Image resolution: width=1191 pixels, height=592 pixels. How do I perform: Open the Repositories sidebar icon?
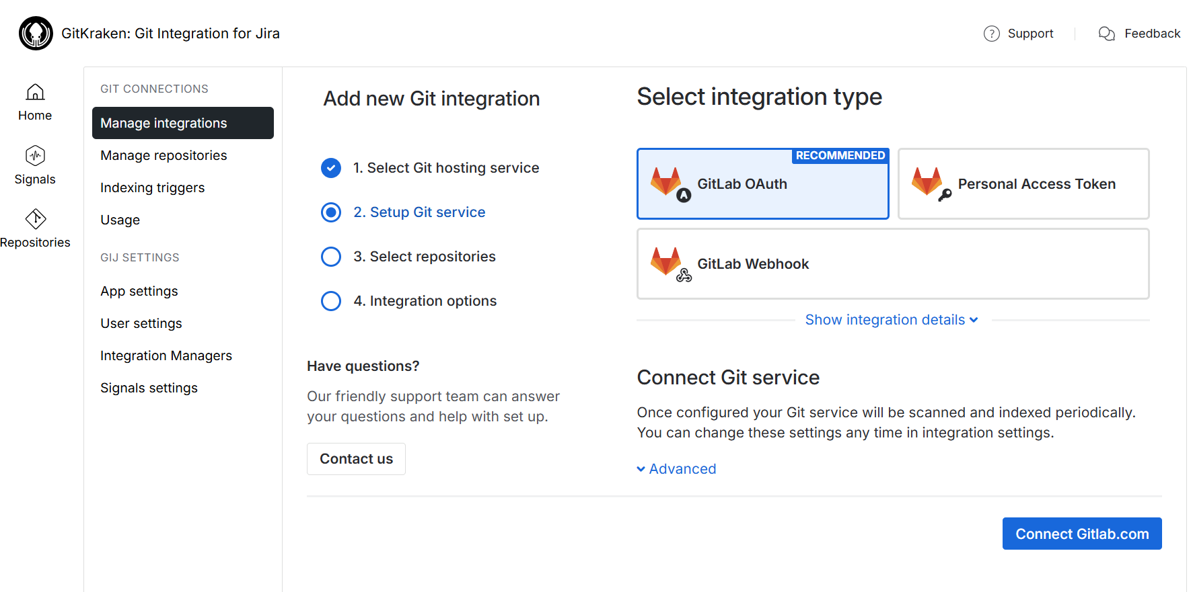tap(35, 219)
